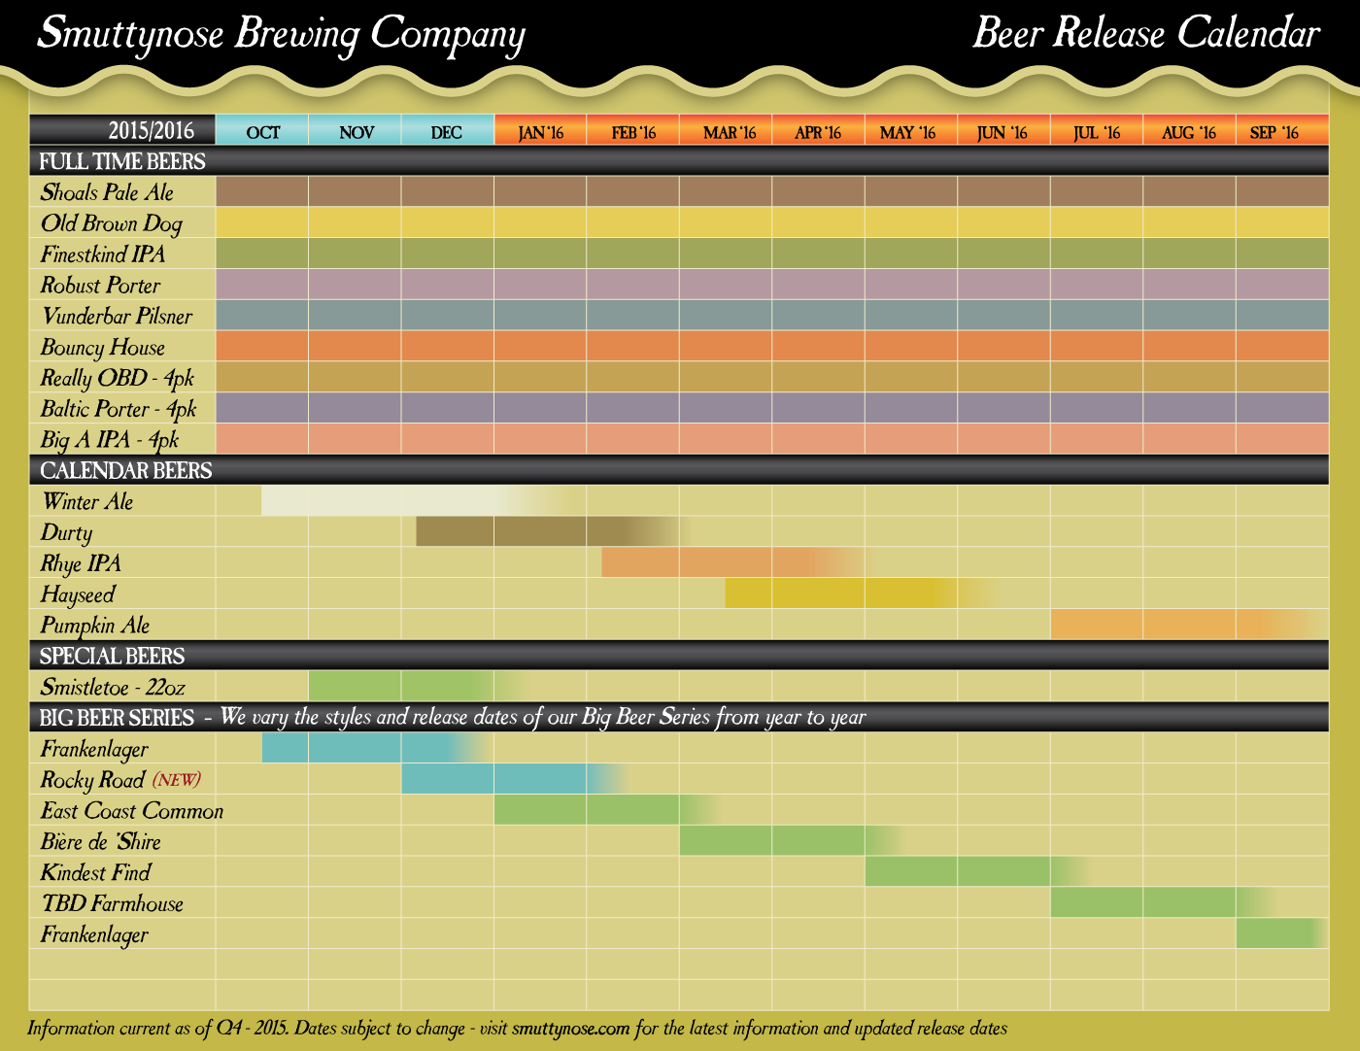This screenshot has height=1051, width=1360.
Task: Select the "2015/2016" year label
Action: pyautogui.click(x=151, y=130)
